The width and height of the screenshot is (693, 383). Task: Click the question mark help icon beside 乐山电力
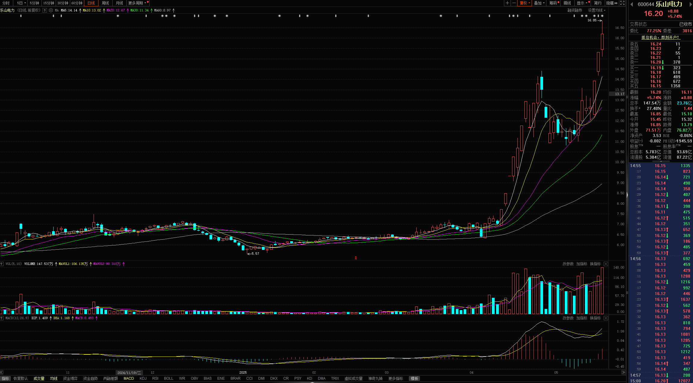click(45, 10)
